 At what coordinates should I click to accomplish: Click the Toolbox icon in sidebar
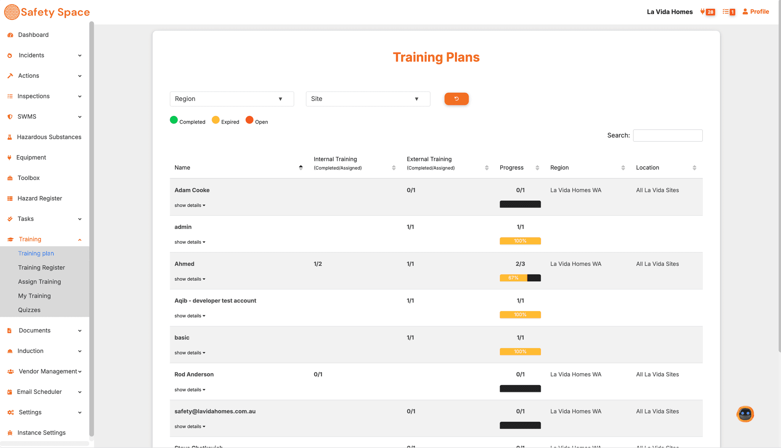coord(10,178)
